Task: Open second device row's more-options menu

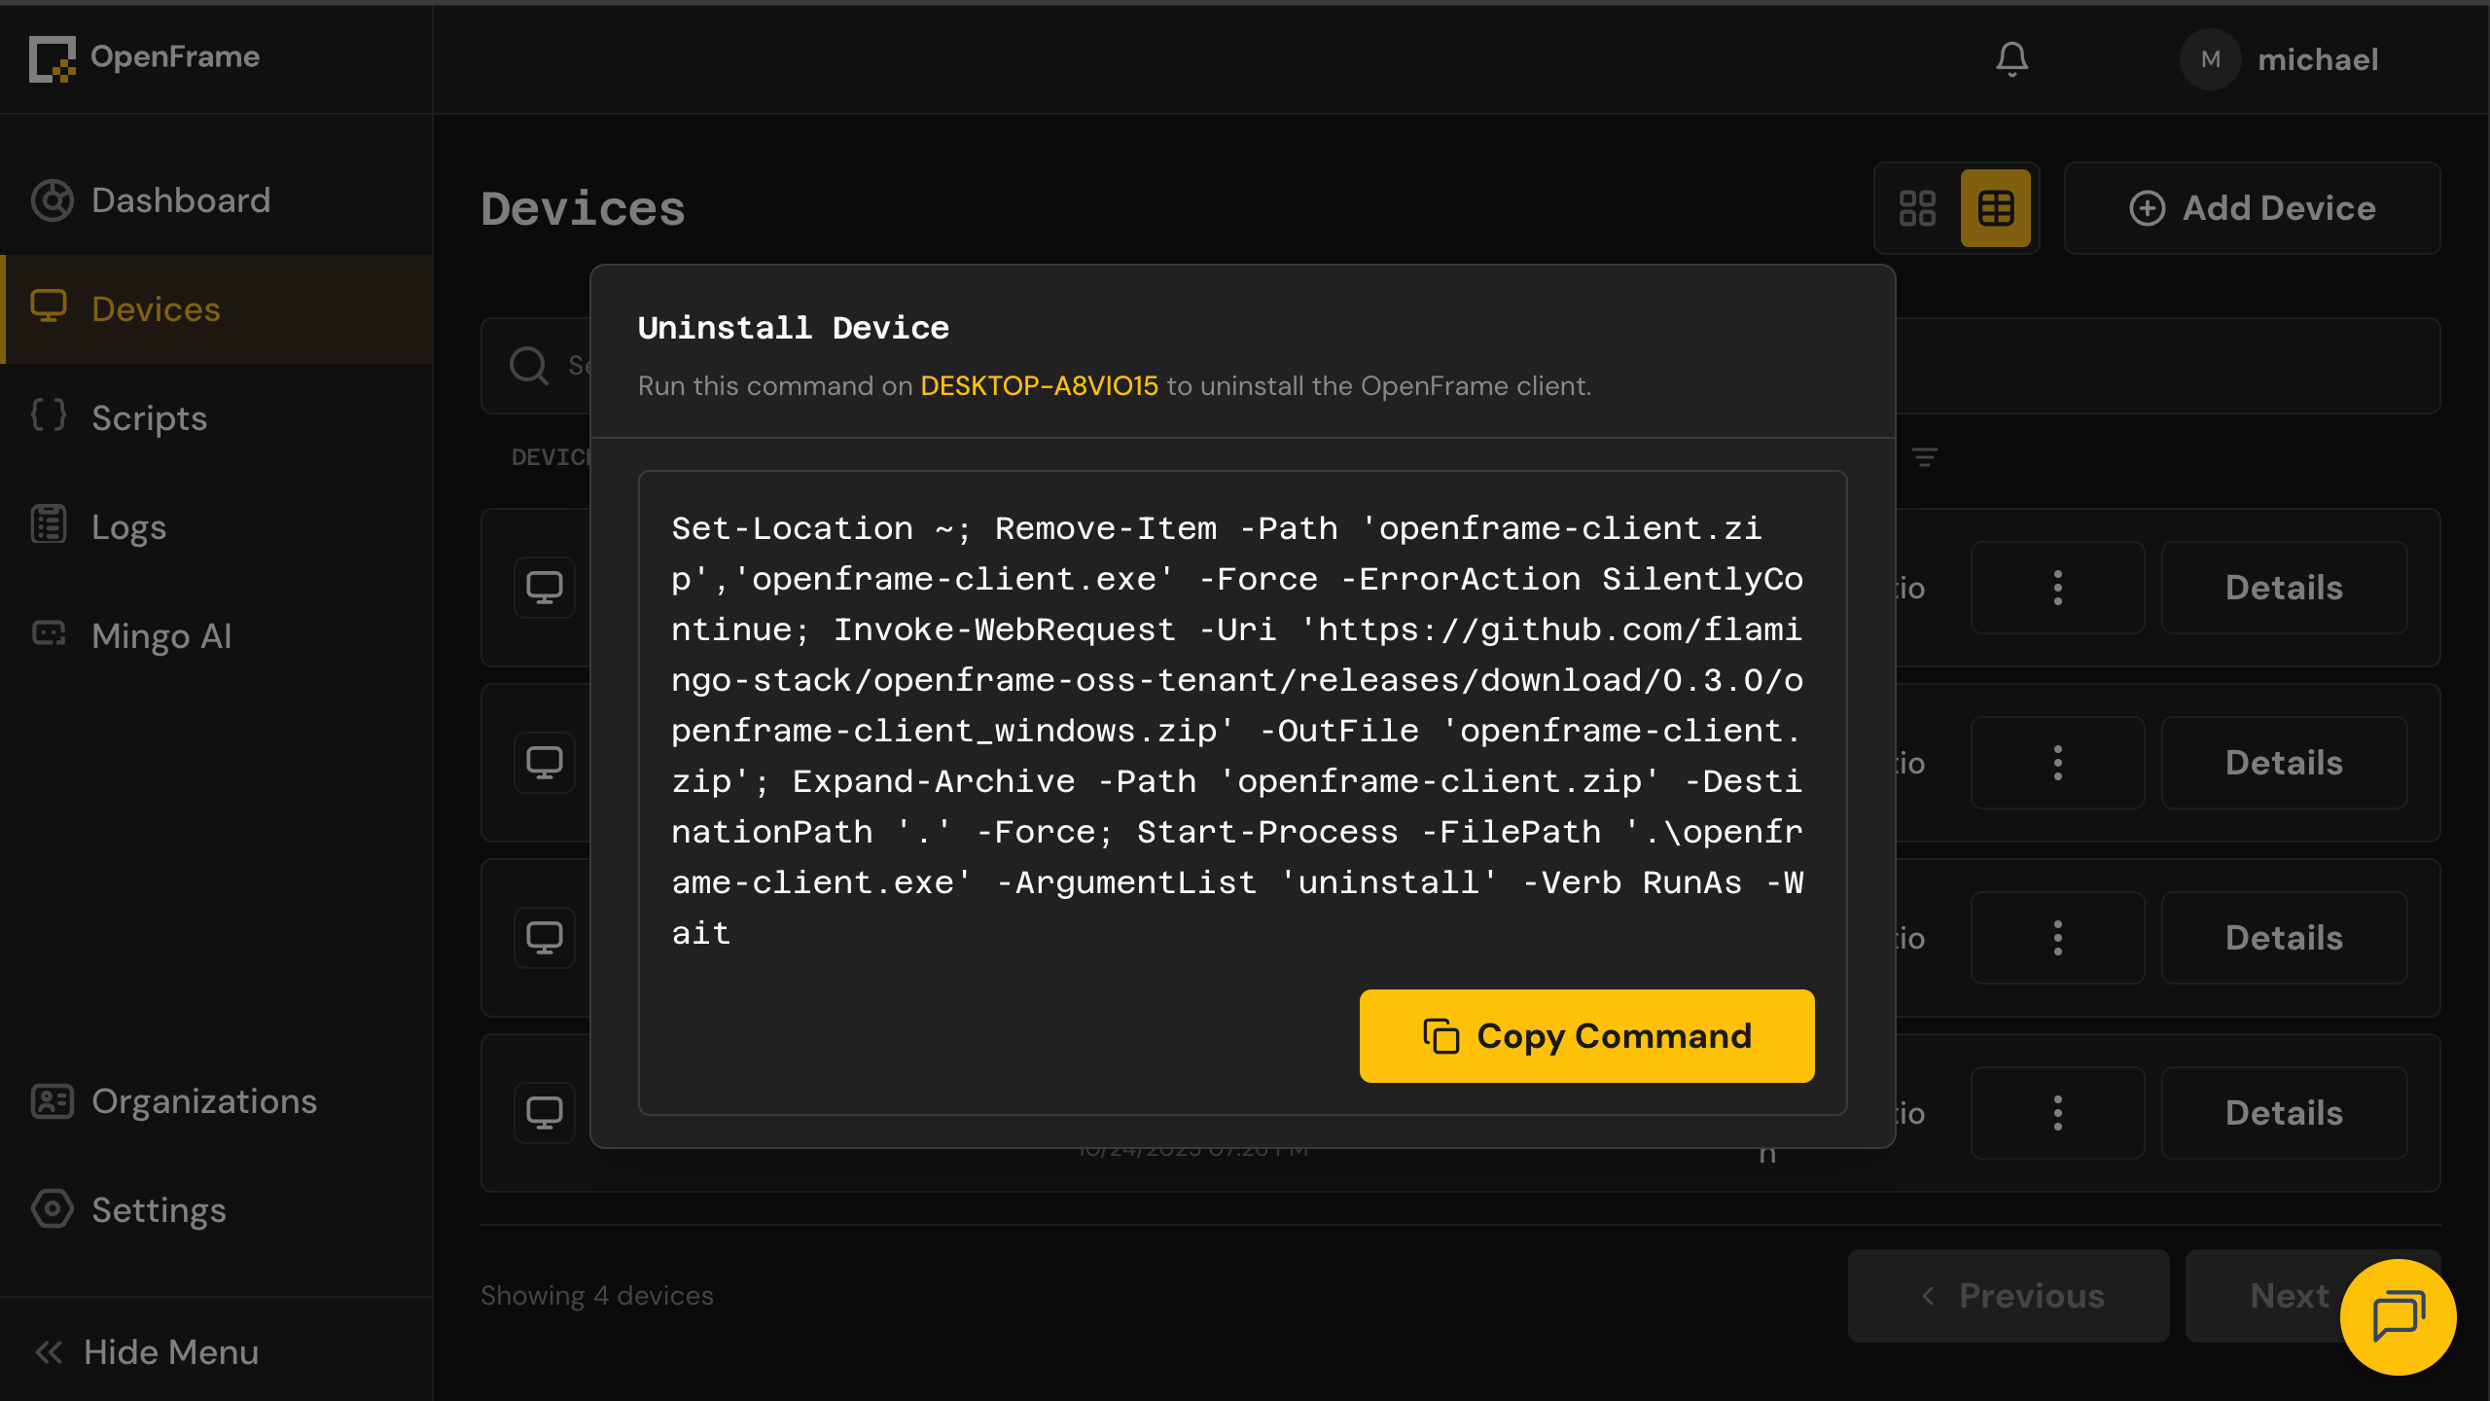Action: click(2058, 763)
